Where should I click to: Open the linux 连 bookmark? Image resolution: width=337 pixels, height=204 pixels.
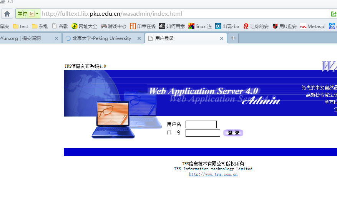point(200,26)
